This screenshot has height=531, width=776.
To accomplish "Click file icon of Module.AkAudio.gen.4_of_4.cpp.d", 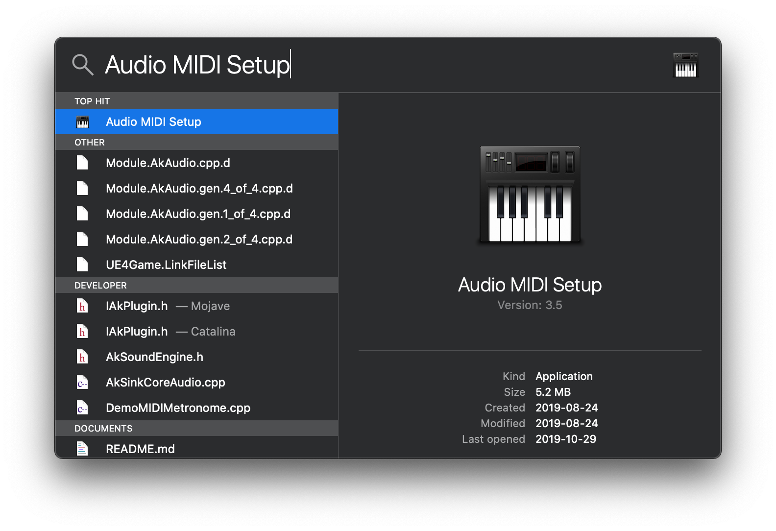I will 82,188.
